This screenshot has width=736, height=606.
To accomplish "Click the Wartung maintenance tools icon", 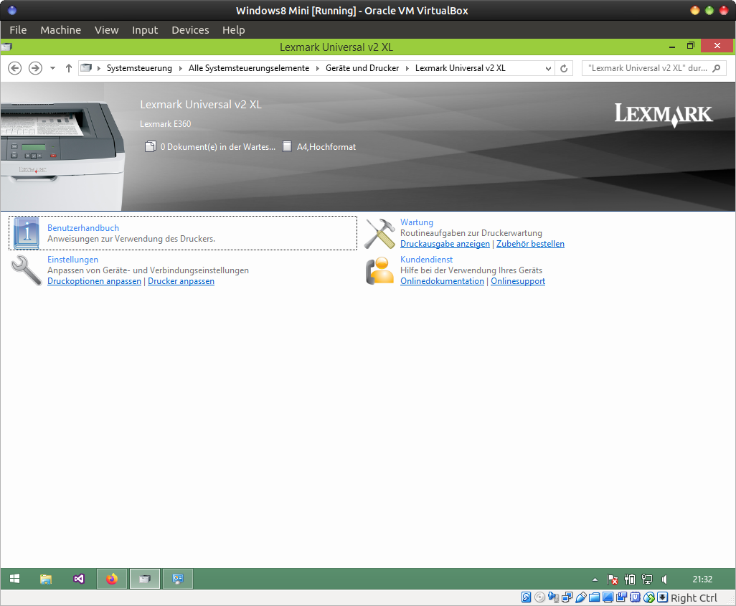I will click(x=379, y=233).
